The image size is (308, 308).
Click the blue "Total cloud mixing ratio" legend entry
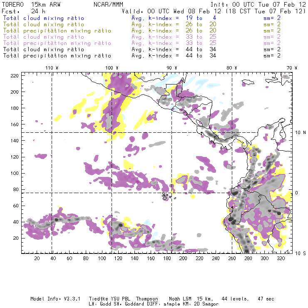[44, 18]
